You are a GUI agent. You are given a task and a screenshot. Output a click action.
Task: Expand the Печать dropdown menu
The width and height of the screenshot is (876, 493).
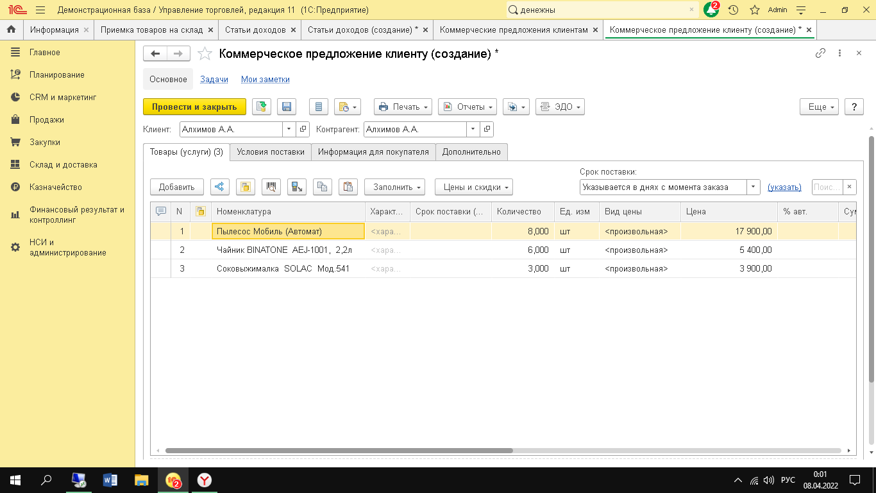click(403, 107)
